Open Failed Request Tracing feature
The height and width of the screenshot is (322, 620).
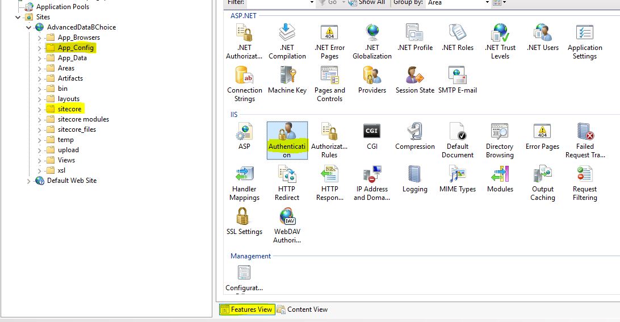tap(585, 140)
